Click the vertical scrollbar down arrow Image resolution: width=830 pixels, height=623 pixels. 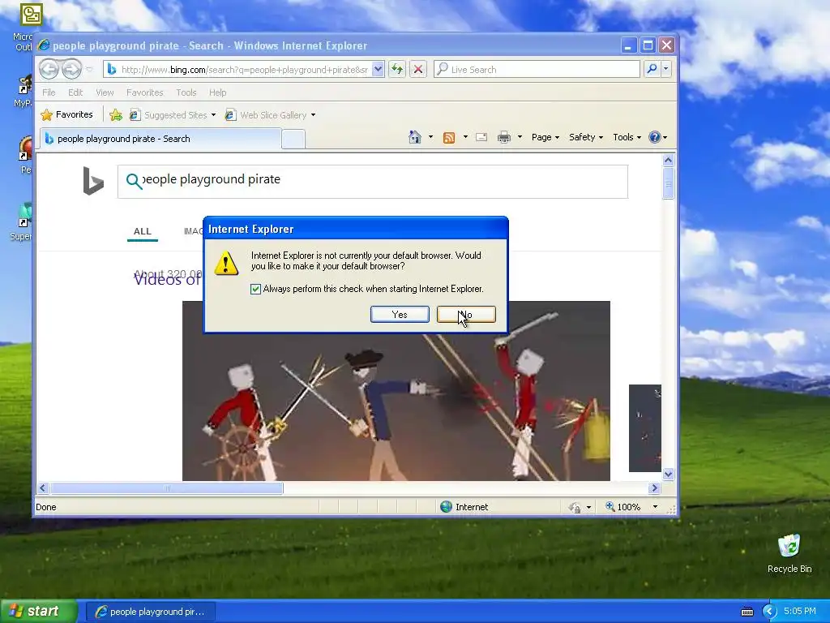click(668, 474)
